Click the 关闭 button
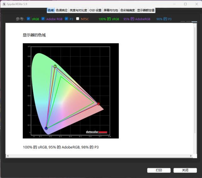 pos(185,170)
